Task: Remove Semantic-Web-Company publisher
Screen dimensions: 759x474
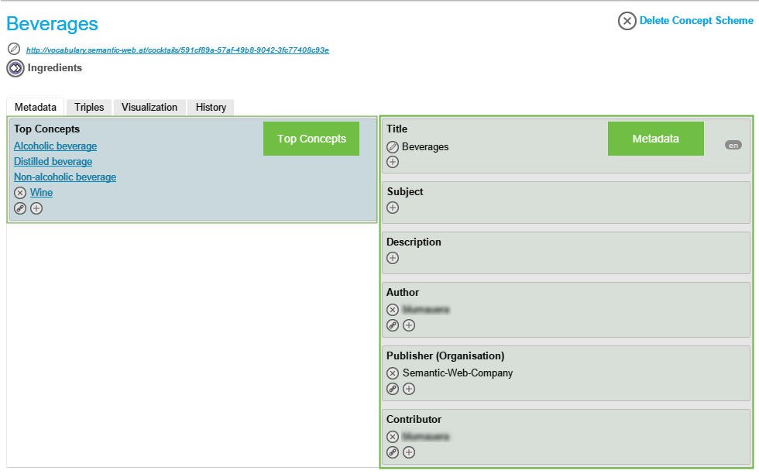Action: pos(393,373)
